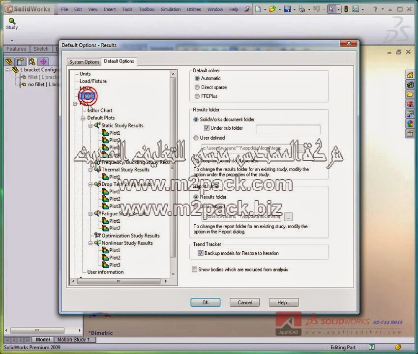
Task: Open the Study tool in the toolbar
Action: (x=12, y=24)
